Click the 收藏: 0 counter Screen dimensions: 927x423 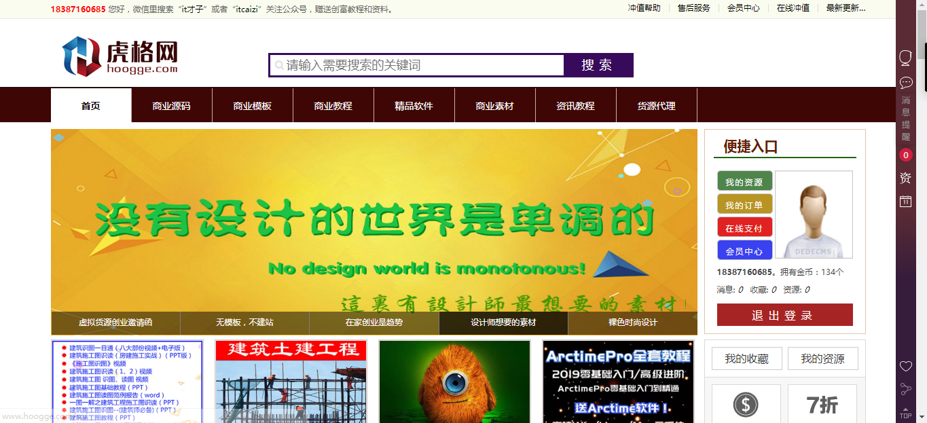coord(763,290)
